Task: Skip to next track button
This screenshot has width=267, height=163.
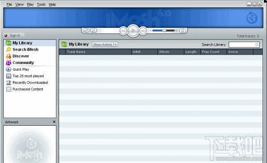Action: click(143, 31)
